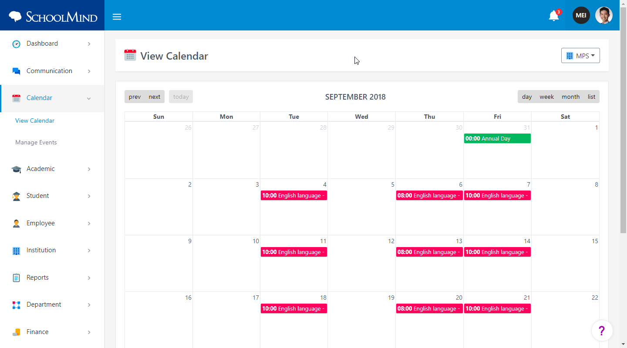The height and width of the screenshot is (348, 627).
Task: Click the Dashboard gauge icon
Action: point(17,44)
